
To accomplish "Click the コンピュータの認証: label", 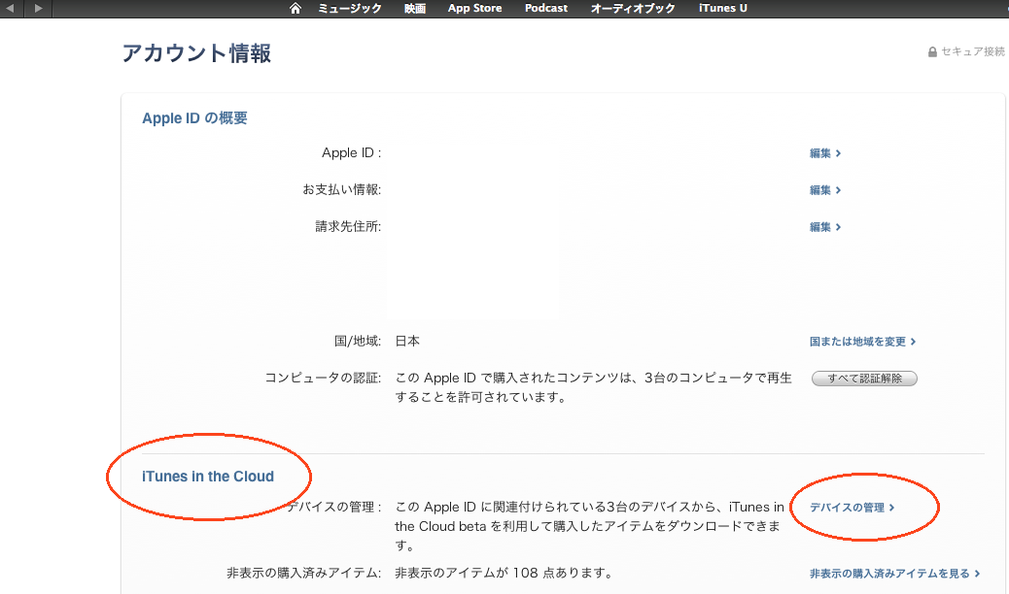I will coord(323,378).
